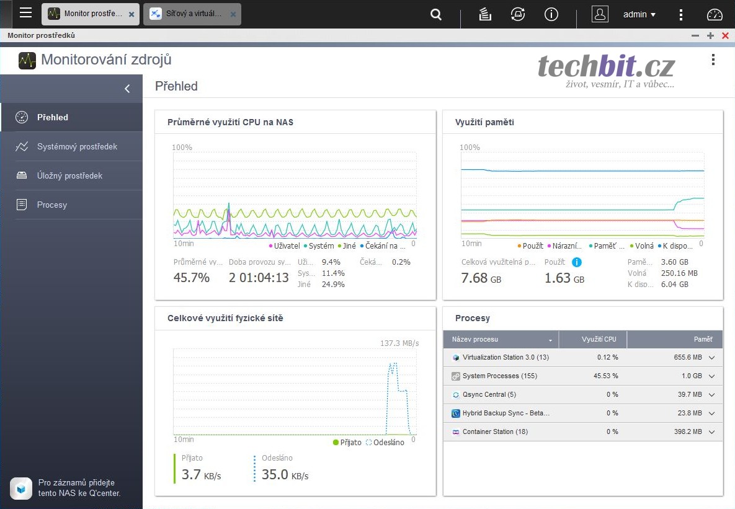Open the main hamburger menu
The height and width of the screenshot is (509, 735).
[25, 14]
